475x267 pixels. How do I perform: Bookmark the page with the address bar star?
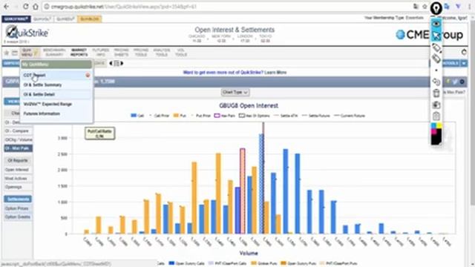(425, 7)
